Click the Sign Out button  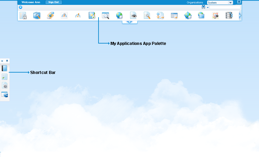(x=53, y=2)
